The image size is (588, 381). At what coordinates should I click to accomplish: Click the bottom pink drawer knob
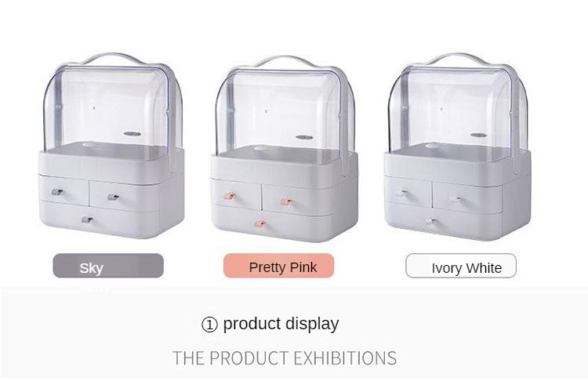[x=260, y=224]
